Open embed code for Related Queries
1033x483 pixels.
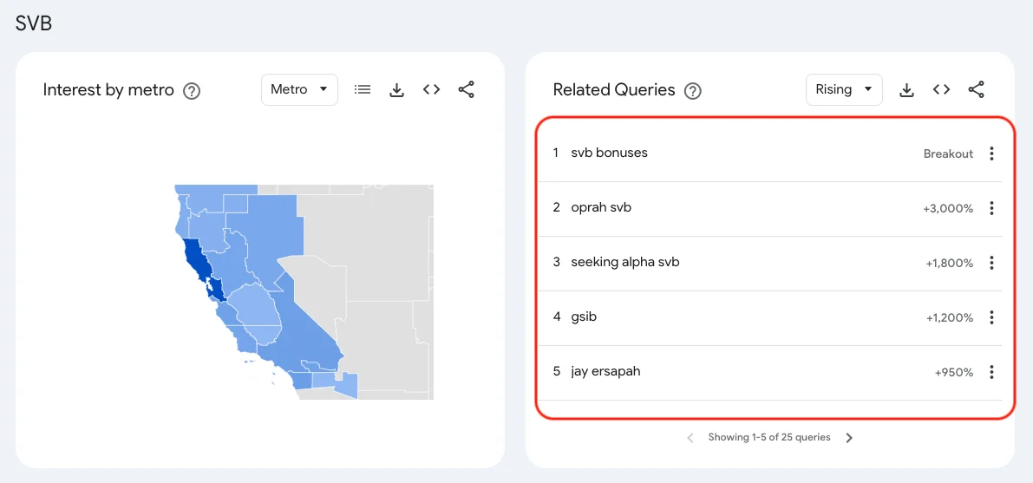pos(941,89)
